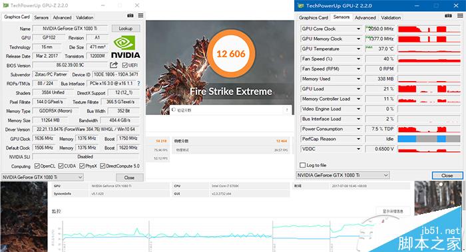Click the GPU Core Clock red history graph
The image size is (466, 252).
pos(429,29)
